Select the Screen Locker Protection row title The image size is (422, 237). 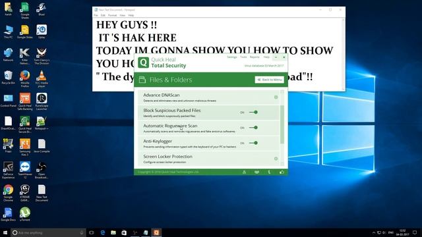coord(167,156)
